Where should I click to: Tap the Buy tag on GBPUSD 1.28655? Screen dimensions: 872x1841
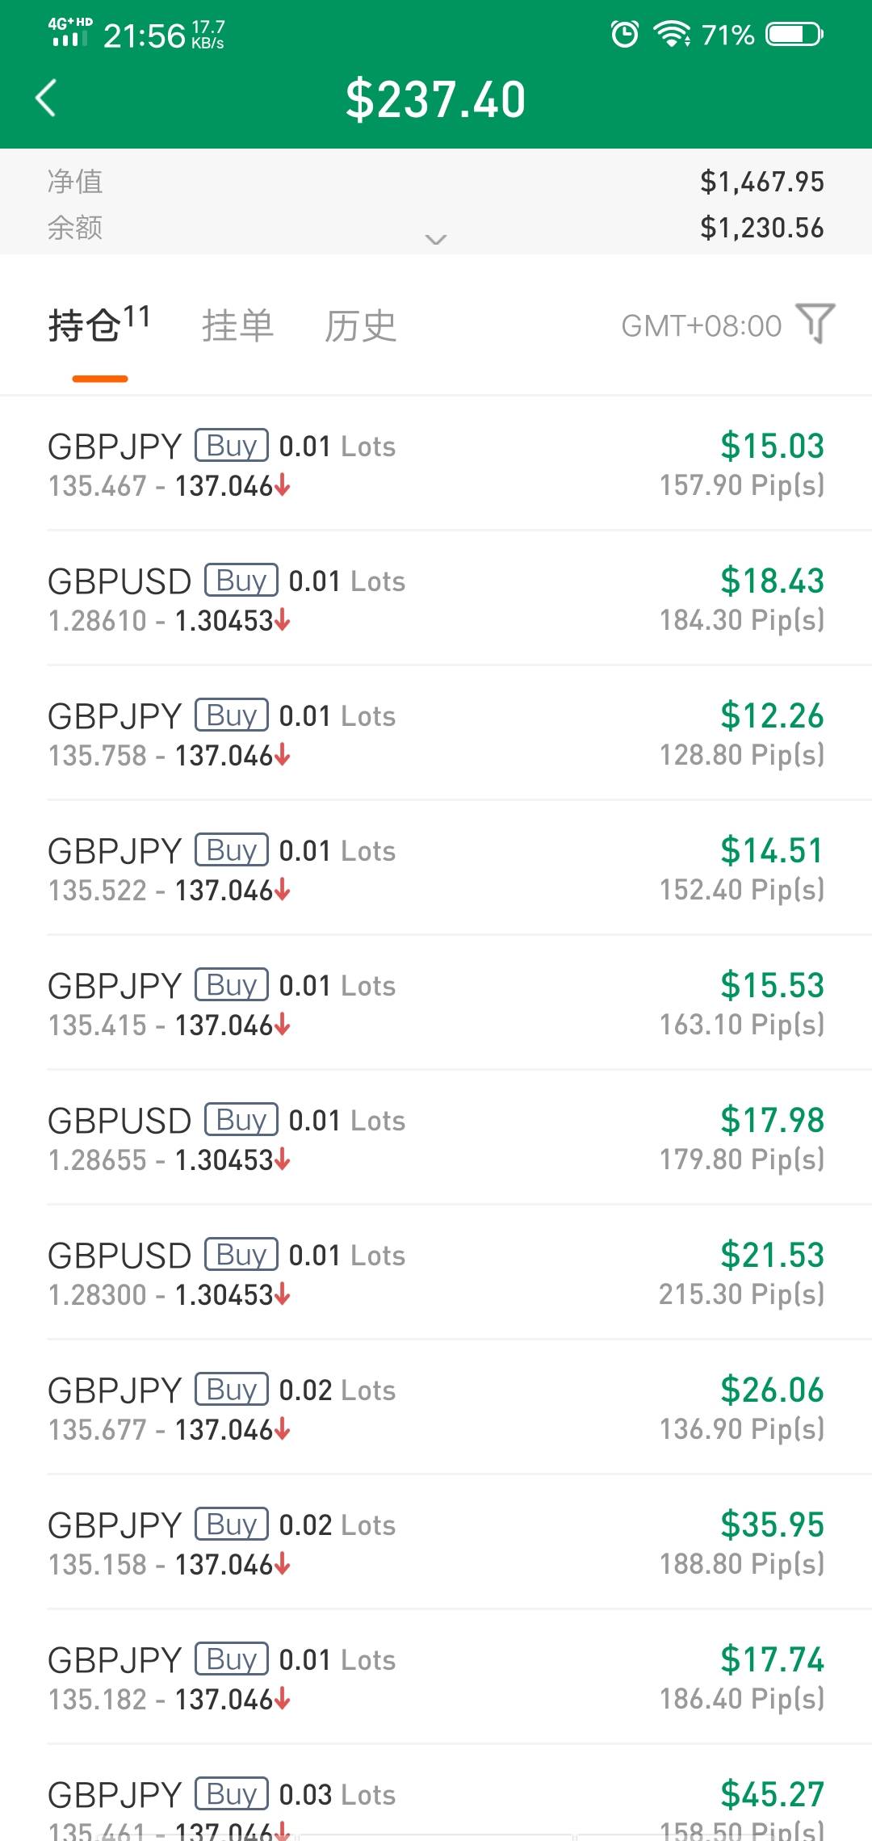(x=241, y=1120)
